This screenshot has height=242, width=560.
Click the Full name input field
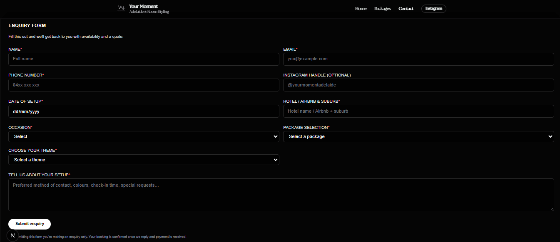point(144,59)
